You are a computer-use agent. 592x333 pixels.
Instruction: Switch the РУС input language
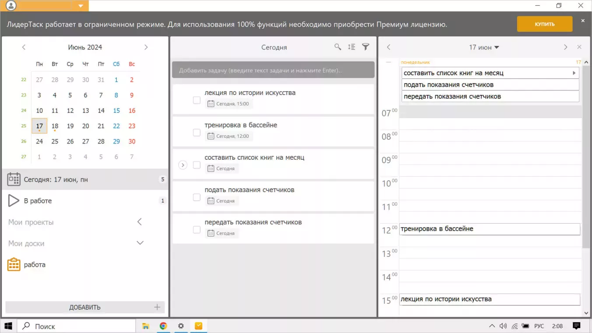tap(539, 326)
